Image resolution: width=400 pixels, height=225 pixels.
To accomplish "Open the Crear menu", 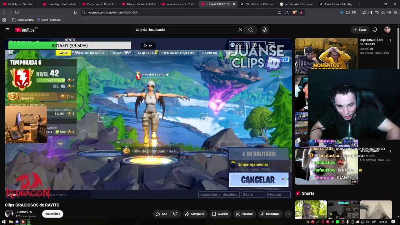I will coord(359,30).
